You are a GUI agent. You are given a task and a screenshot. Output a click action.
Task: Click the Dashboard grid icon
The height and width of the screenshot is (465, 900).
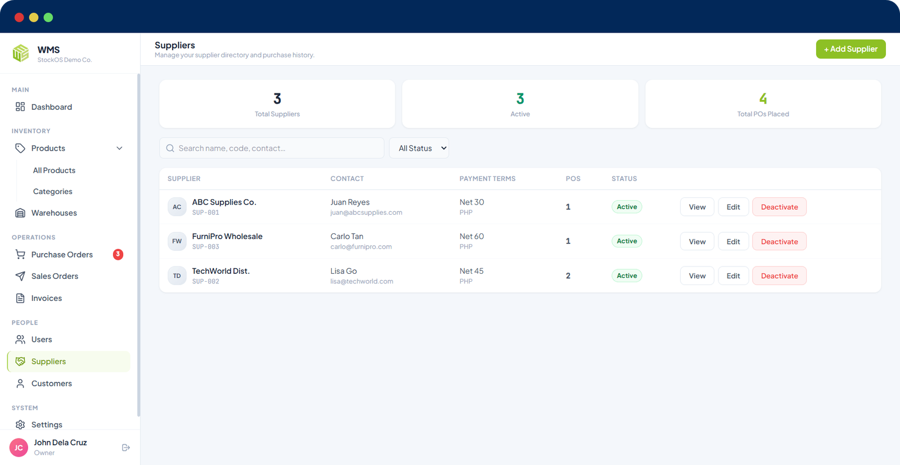coord(20,107)
